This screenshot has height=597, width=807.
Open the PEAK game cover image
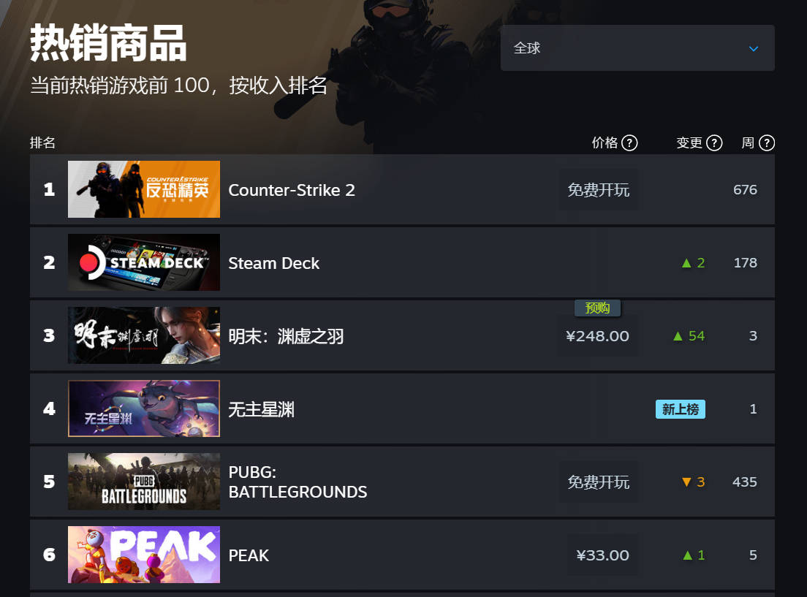click(x=144, y=555)
